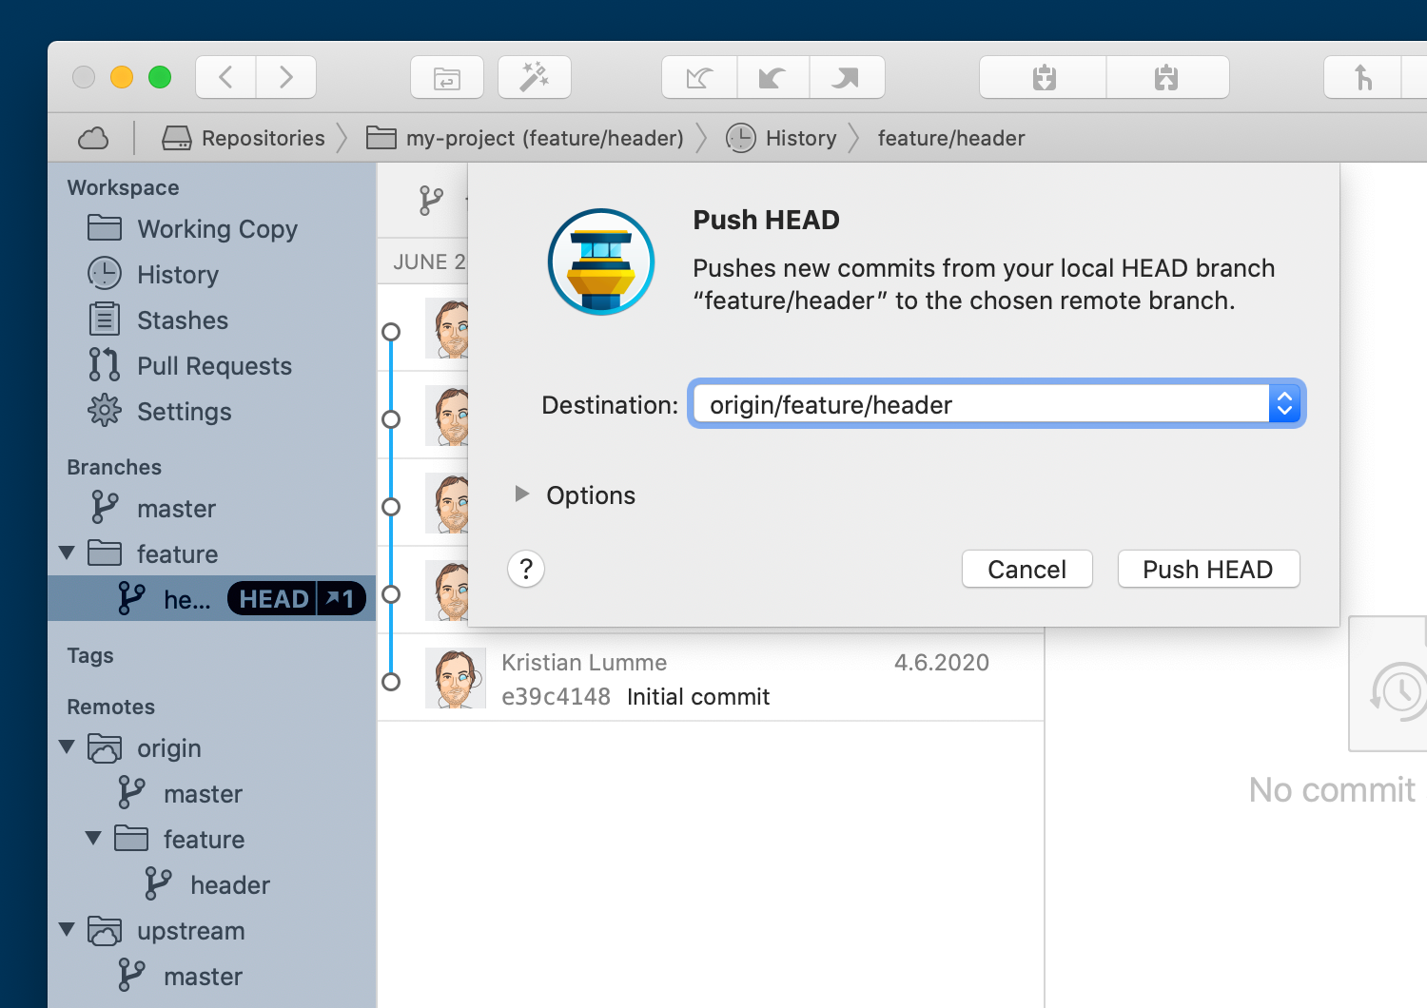This screenshot has width=1427, height=1008.
Task: Open Working Copy in sidebar
Action: point(216,229)
